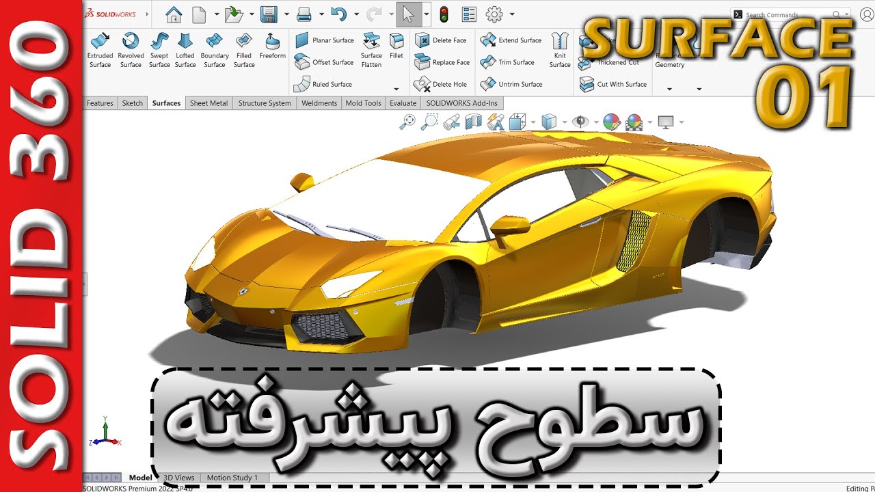
Task: Expand the dropdown arrow below Ruled Surface
Action: click(396, 90)
